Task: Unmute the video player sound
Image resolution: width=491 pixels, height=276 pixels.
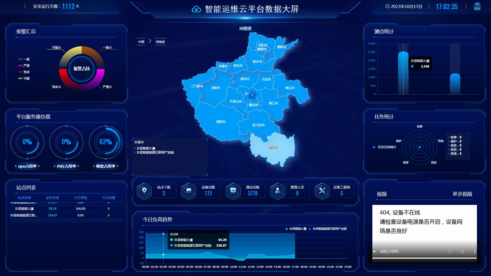Action: pyautogui.click(x=450, y=251)
